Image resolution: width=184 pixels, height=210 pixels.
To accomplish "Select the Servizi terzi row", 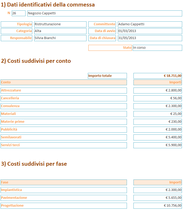I will coord(64,145).
